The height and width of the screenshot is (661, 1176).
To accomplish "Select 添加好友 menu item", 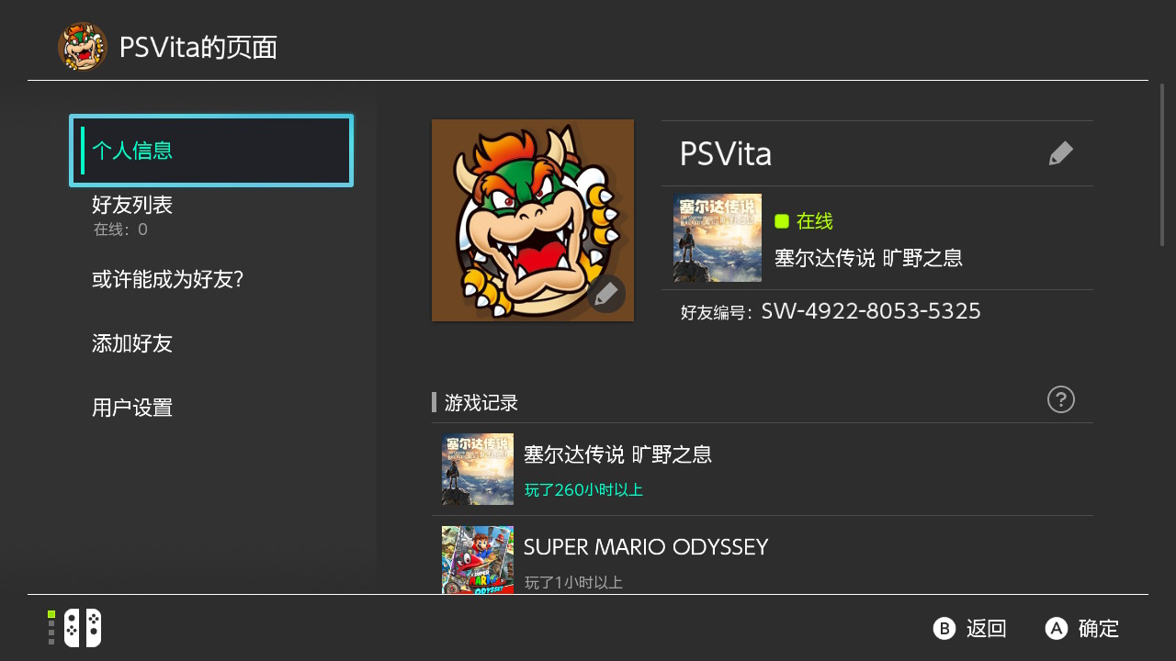I will click(211, 343).
